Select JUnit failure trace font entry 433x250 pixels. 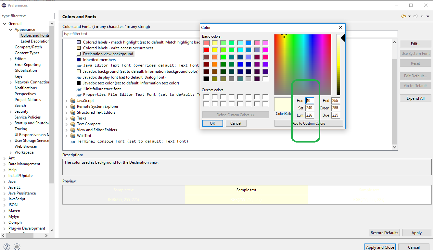(x=99, y=89)
